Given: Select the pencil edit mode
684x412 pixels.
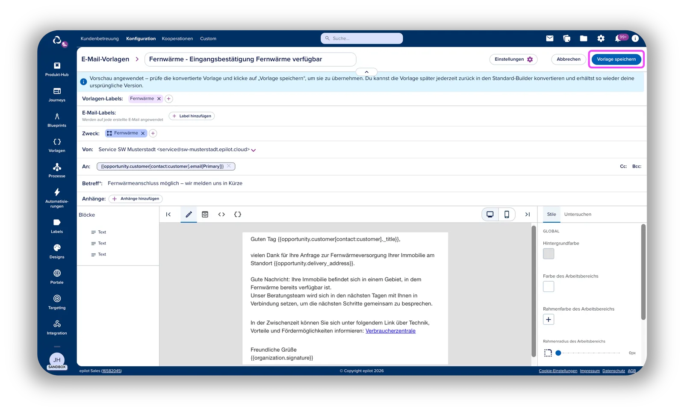Looking at the screenshot, I should pyautogui.click(x=189, y=215).
